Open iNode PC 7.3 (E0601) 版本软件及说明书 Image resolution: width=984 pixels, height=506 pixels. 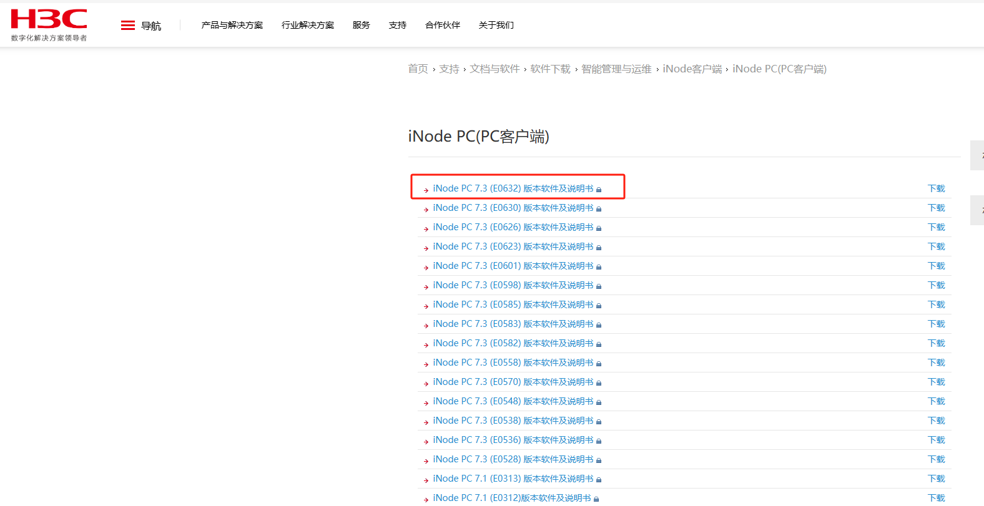point(513,266)
